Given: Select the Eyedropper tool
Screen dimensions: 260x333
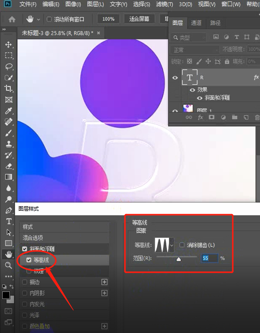Looking at the screenshot, I should coord(9,111).
